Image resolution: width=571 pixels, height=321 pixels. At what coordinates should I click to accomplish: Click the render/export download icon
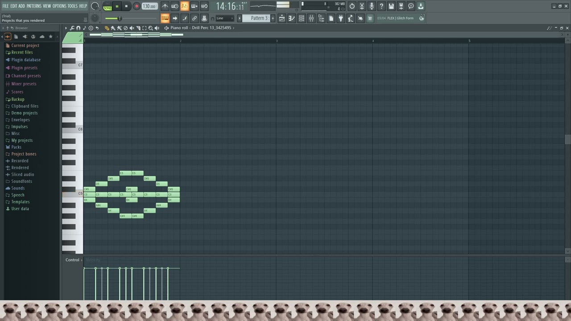421,6
